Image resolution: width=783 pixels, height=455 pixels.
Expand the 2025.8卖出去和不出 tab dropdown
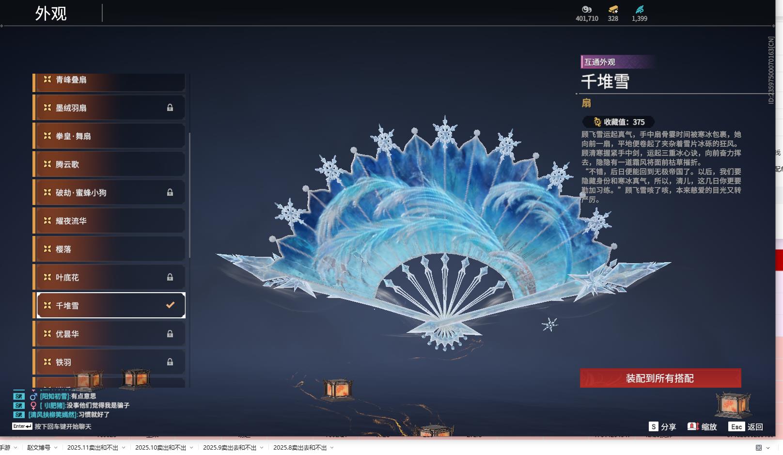coord(332,448)
